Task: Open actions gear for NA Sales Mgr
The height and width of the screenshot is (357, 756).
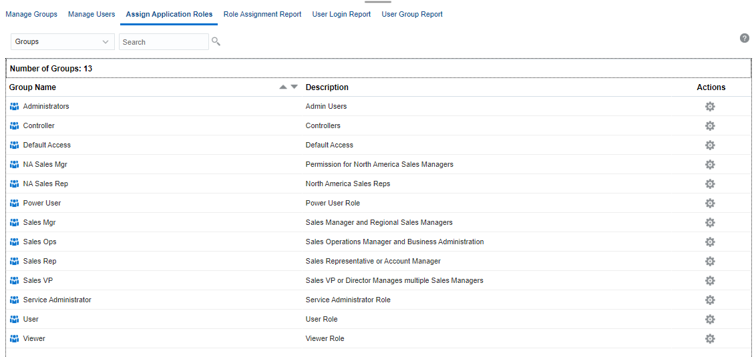Action: [710, 164]
